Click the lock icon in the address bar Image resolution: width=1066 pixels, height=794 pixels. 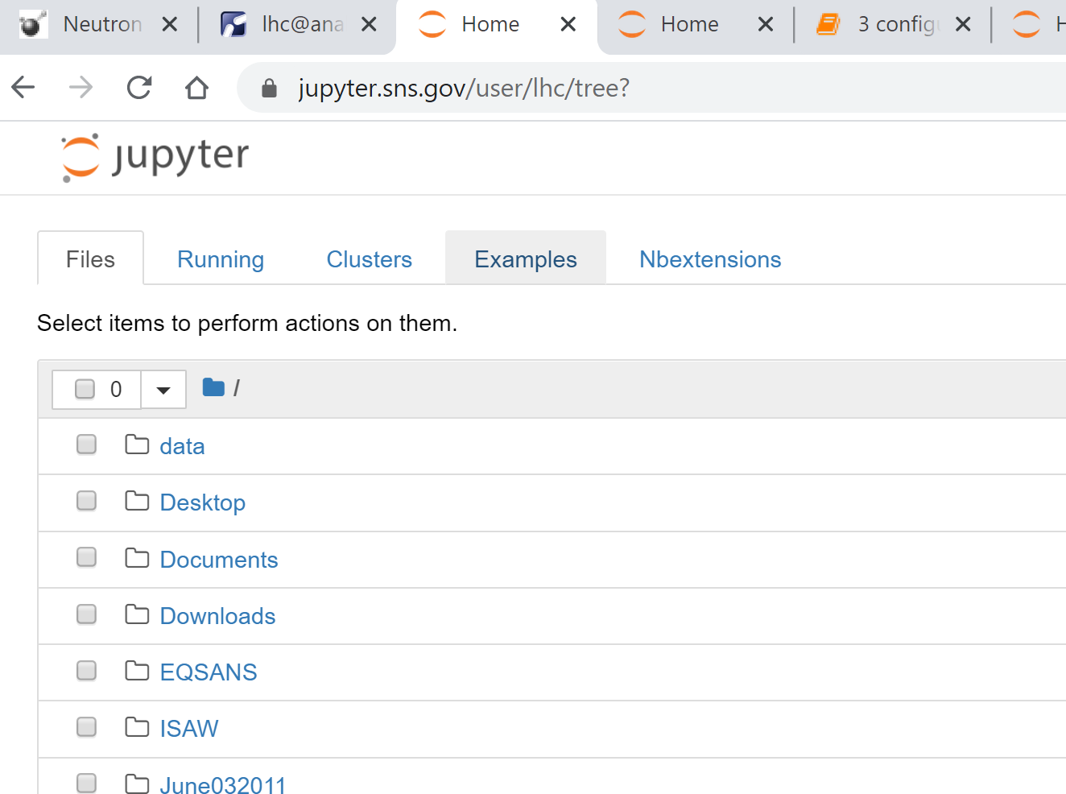pyautogui.click(x=270, y=88)
